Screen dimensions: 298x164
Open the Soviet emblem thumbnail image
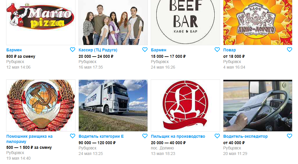pos(41,105)
